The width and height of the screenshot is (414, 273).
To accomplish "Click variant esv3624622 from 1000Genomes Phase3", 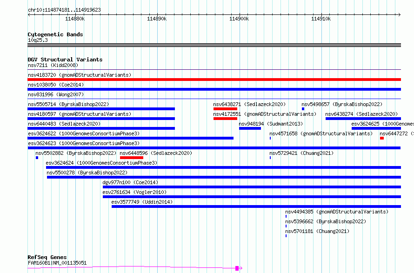I will point(130,138).
